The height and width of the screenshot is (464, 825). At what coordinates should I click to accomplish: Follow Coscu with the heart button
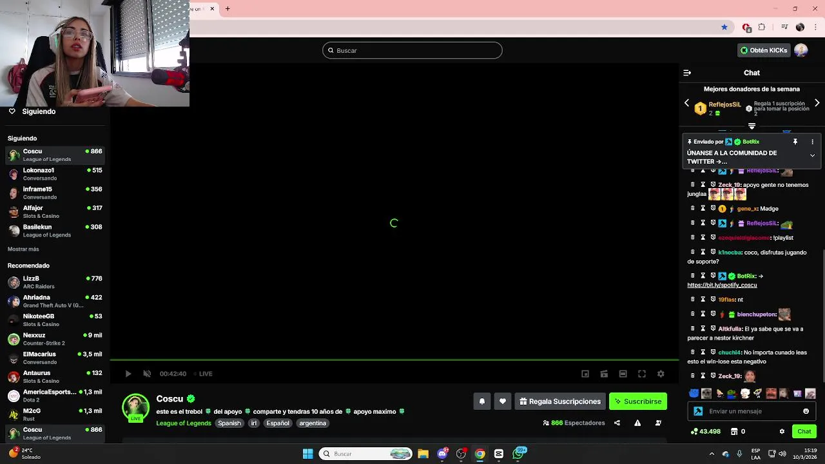pyautogui.click(x=503, y=401)
